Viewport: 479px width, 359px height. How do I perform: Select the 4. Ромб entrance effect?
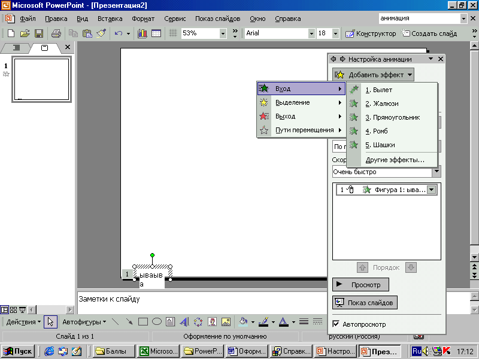(392, 131)
